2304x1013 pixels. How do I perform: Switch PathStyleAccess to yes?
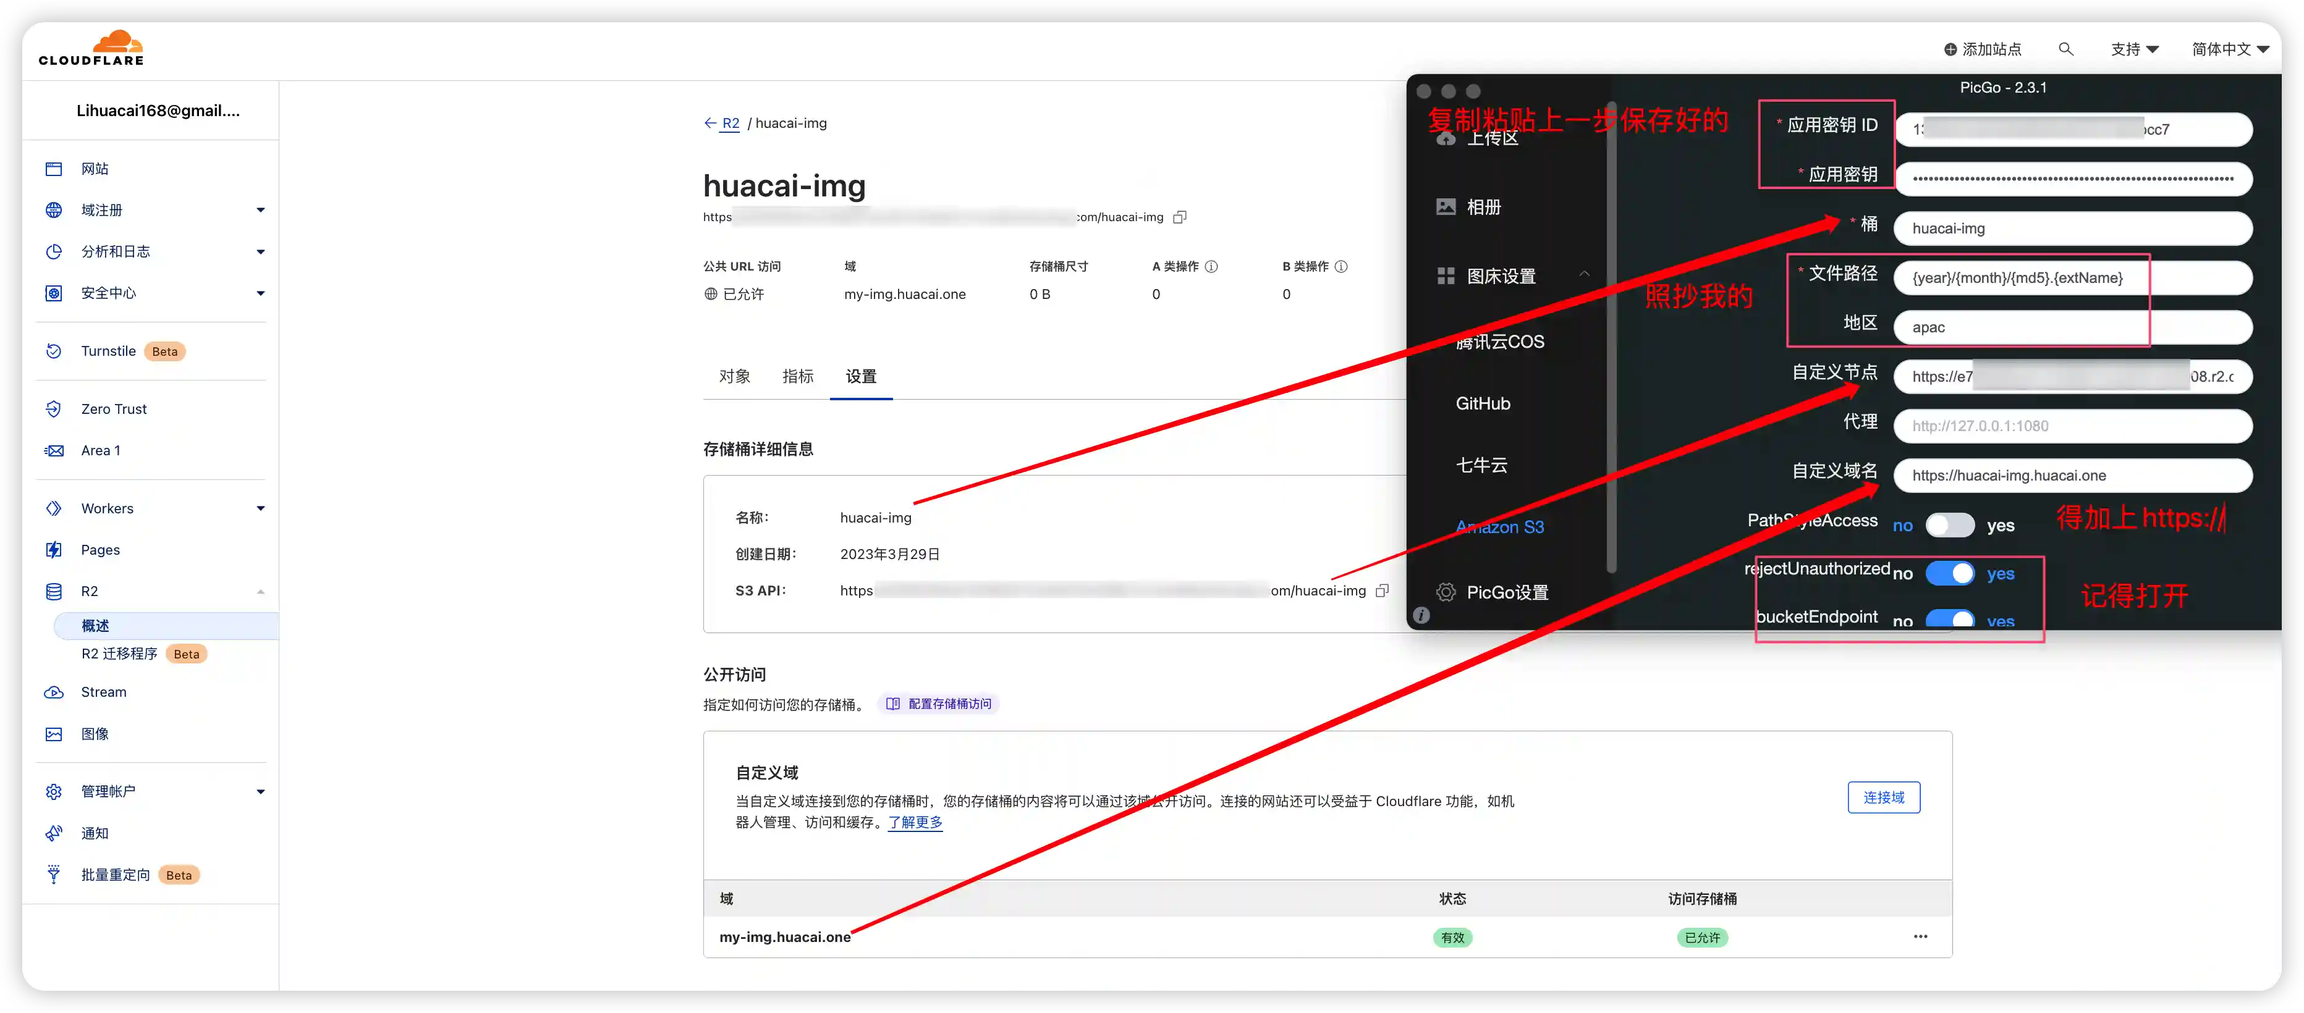tap(1950, 525)
